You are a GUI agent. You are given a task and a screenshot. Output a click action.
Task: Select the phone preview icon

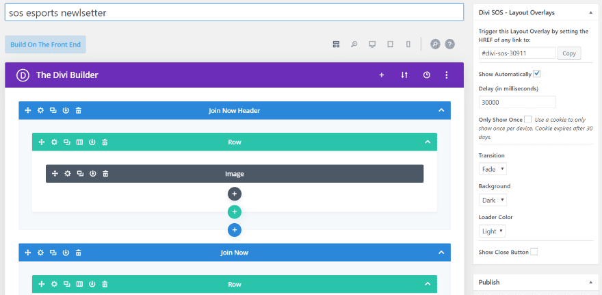408,44
